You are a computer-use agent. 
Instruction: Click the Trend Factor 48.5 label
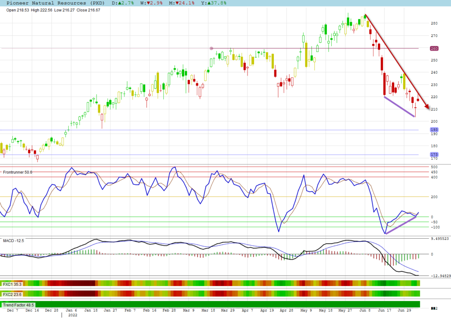click(x=18, y=305)
